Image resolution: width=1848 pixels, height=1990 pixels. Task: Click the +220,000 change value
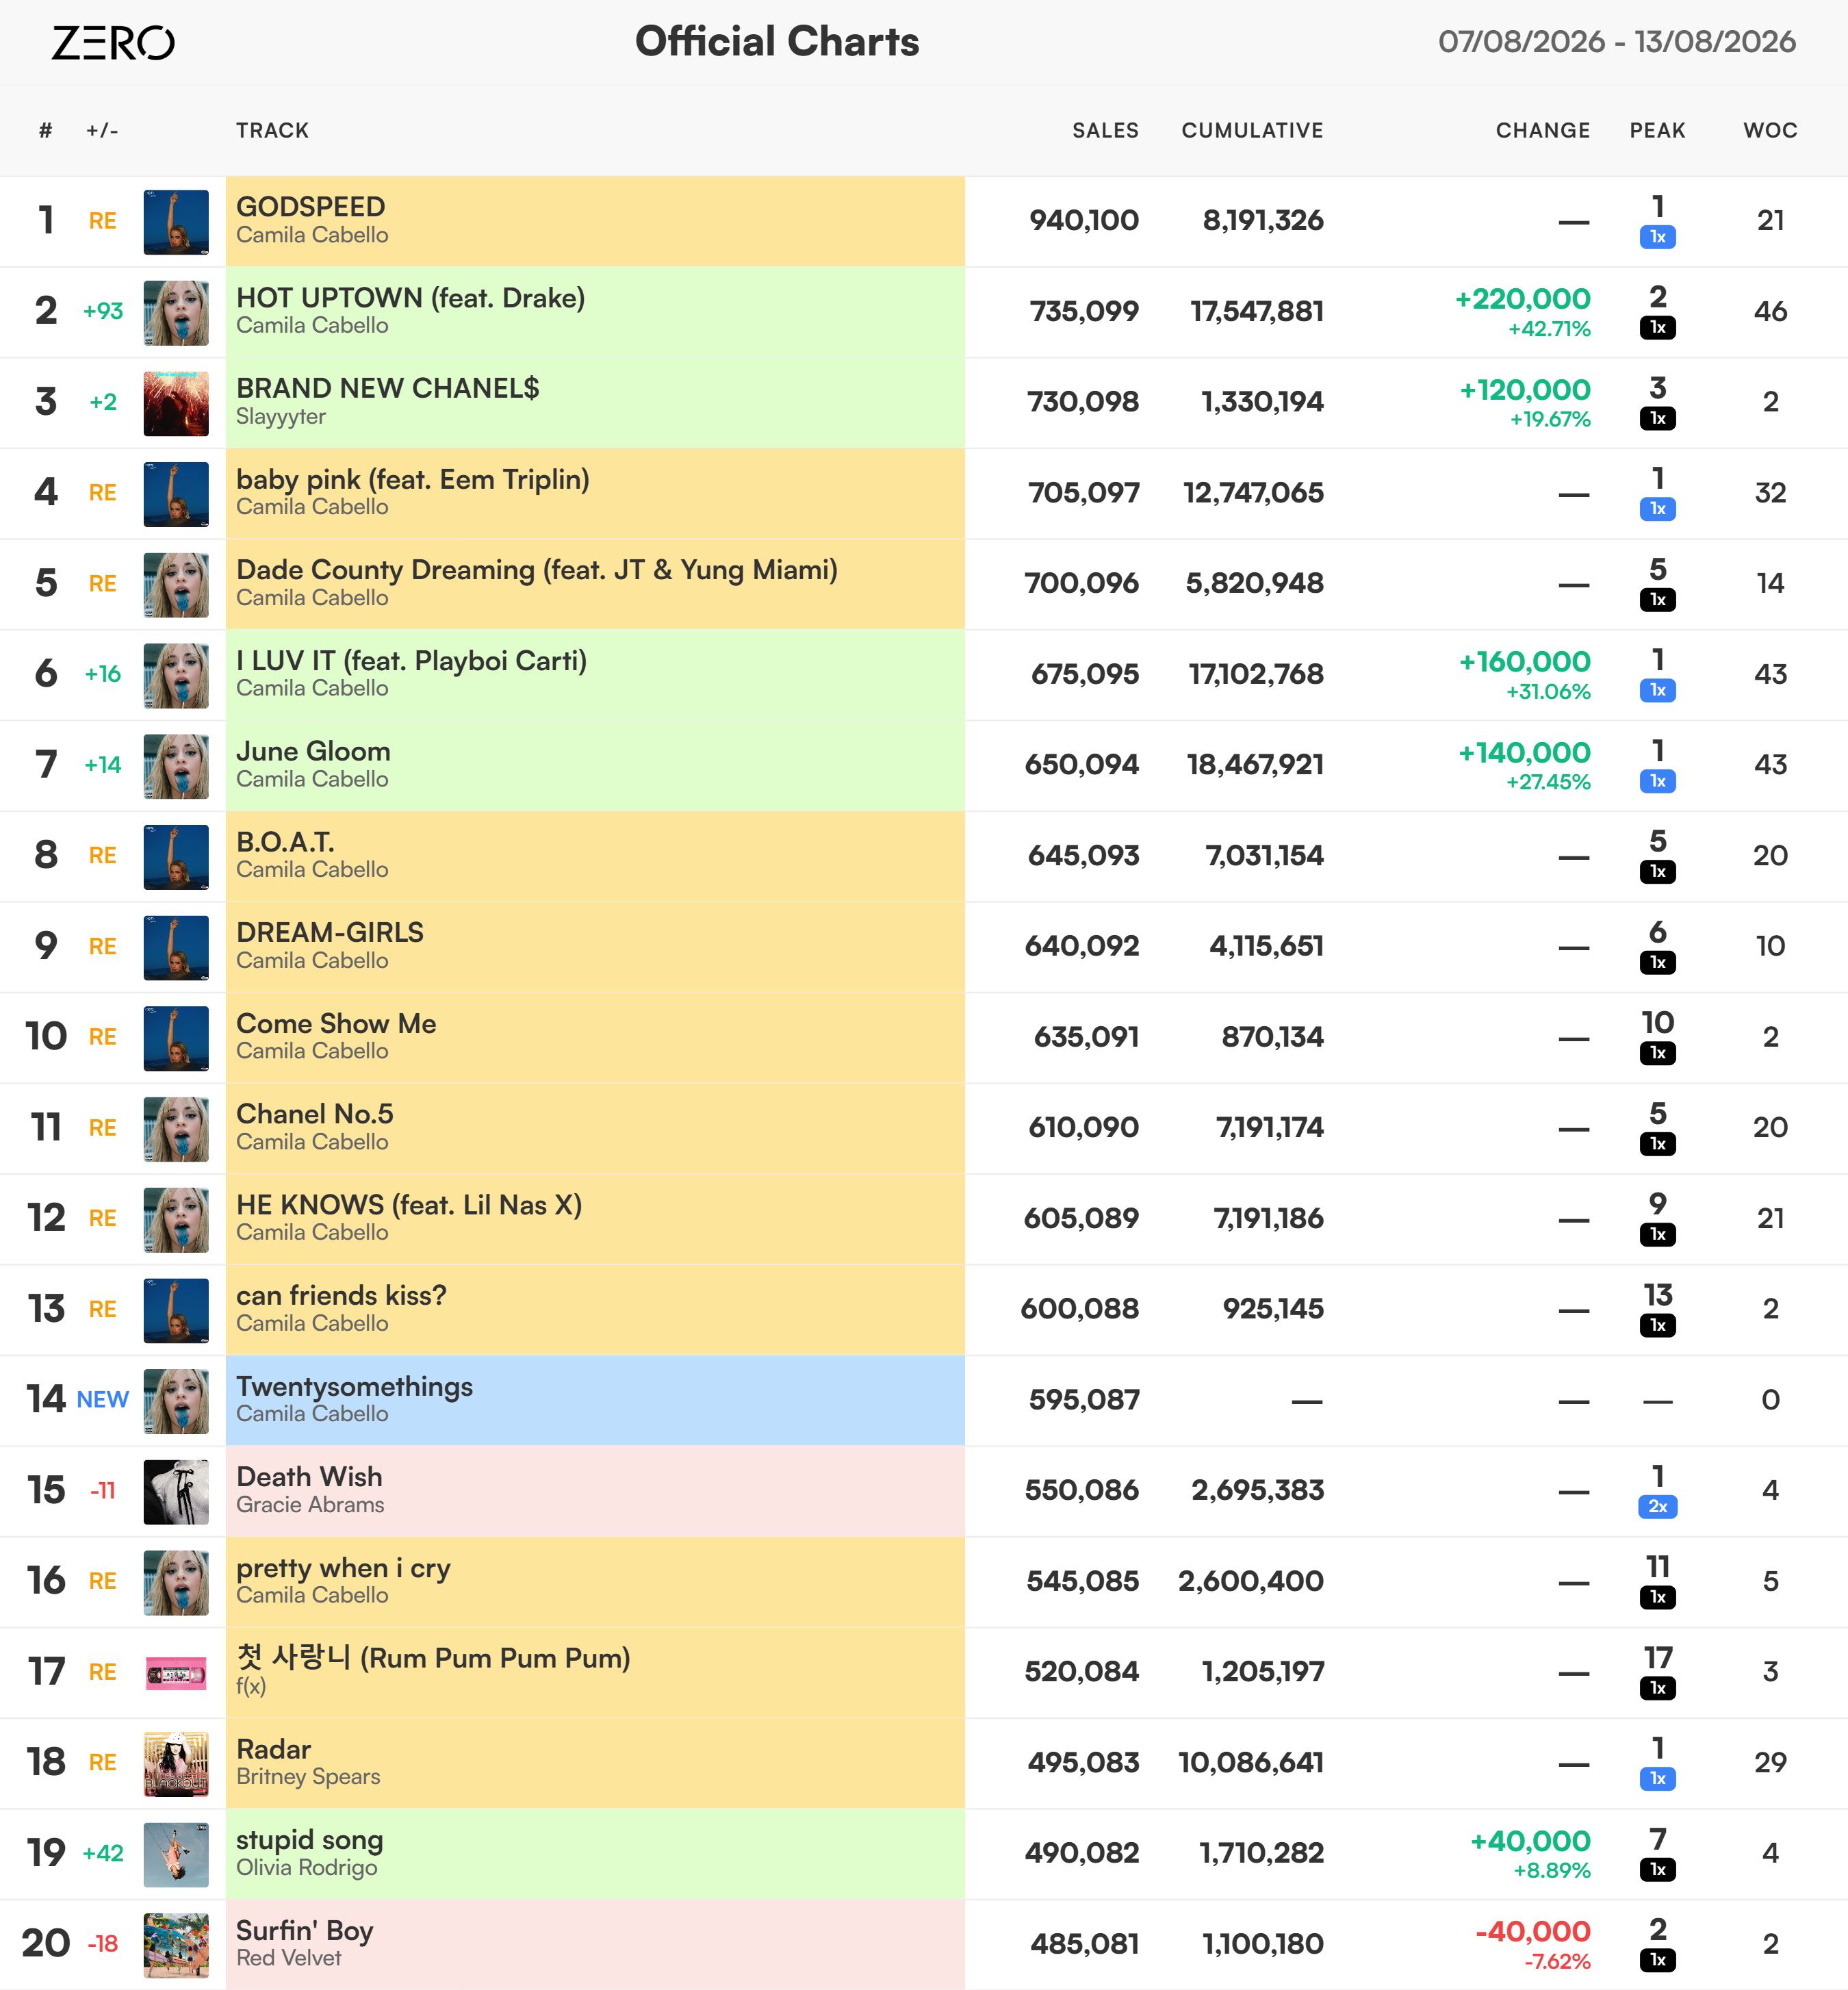(x=1522, y=299)
